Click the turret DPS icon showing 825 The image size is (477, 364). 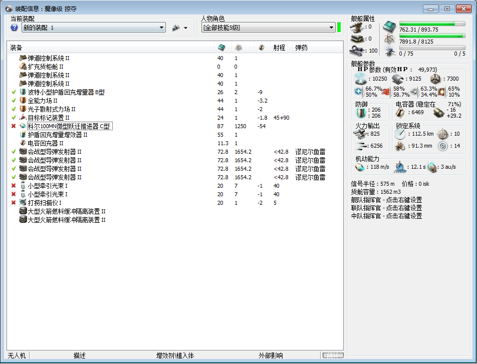pos(360,134)
